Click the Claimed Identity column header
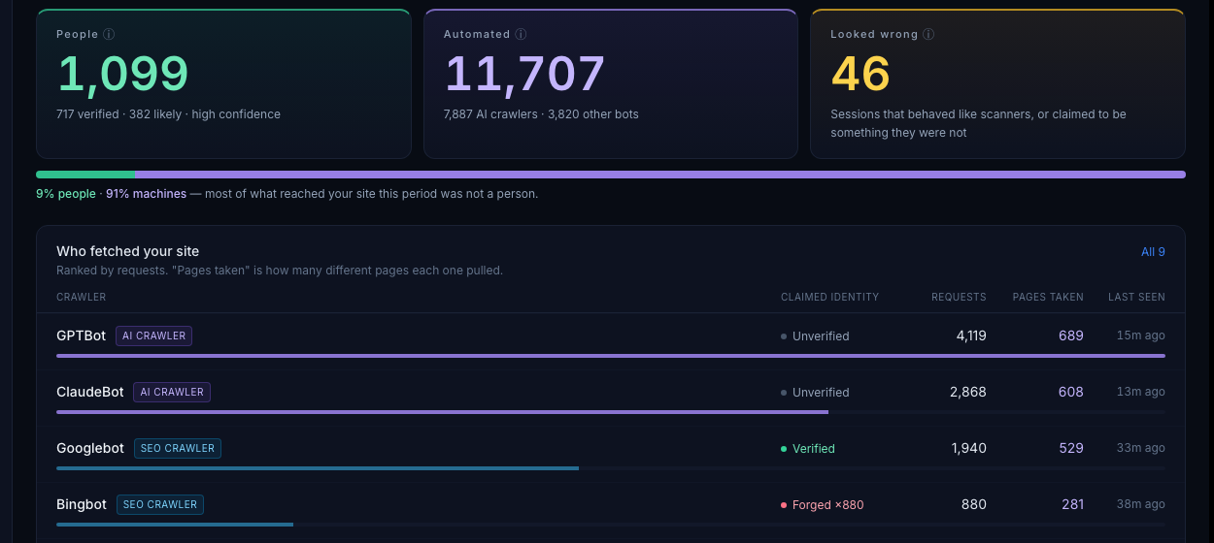 [829, 297]
